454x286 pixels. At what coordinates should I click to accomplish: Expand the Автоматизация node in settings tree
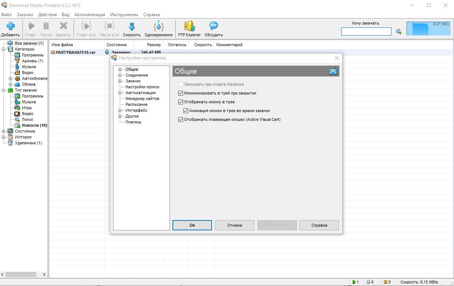pyautogui.click(x=120, y=93)
